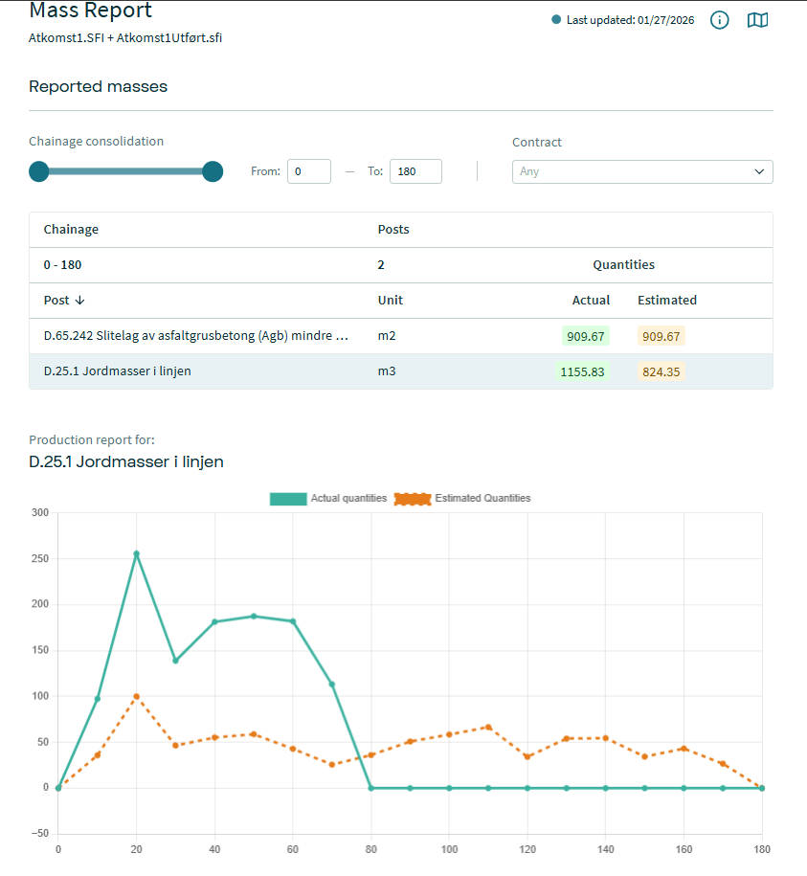Click the Actual value 1155.83 badge
Image resolution: width=807 pixels, height=876 pixels.
tap(582, 371)
